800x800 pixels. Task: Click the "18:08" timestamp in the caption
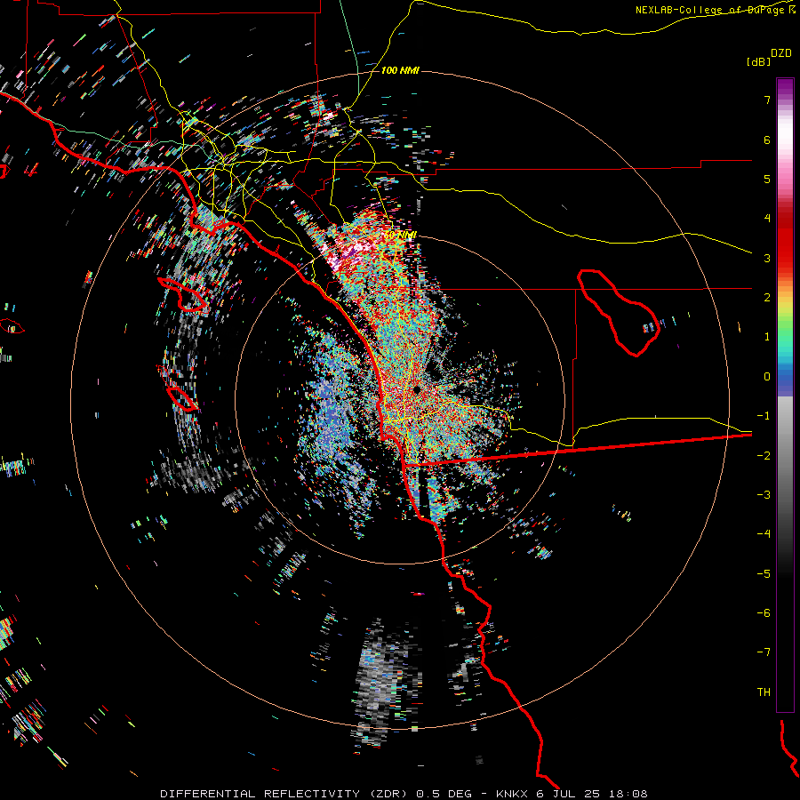click(x=628, y=794)
